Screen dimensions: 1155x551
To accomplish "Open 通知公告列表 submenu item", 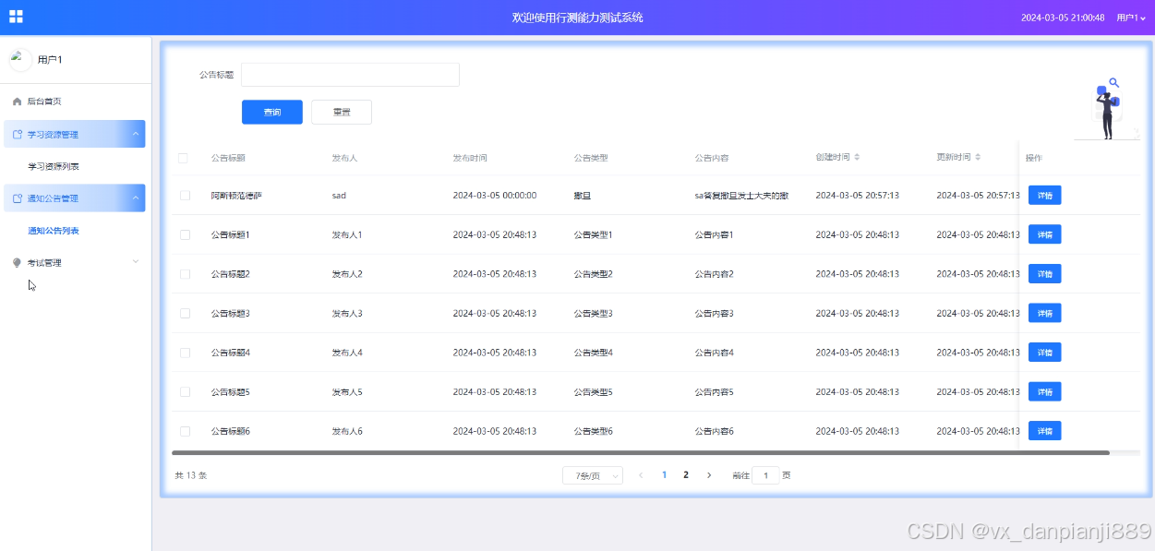I will click(54, 231).
